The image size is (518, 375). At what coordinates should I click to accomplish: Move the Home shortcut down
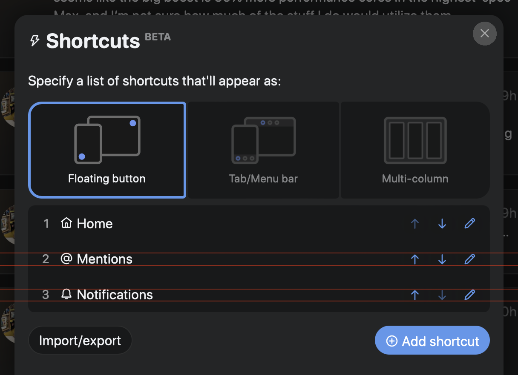[442, 223]
